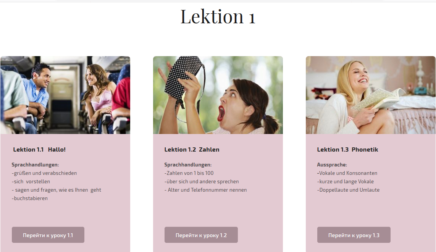This screenshot has height=252, width=436.
Task: Click the '-buchstabieren' item
Action: [x=30, y=198]
